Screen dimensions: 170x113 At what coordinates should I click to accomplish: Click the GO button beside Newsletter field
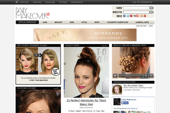pyautogui.click(x=152, y=12)
